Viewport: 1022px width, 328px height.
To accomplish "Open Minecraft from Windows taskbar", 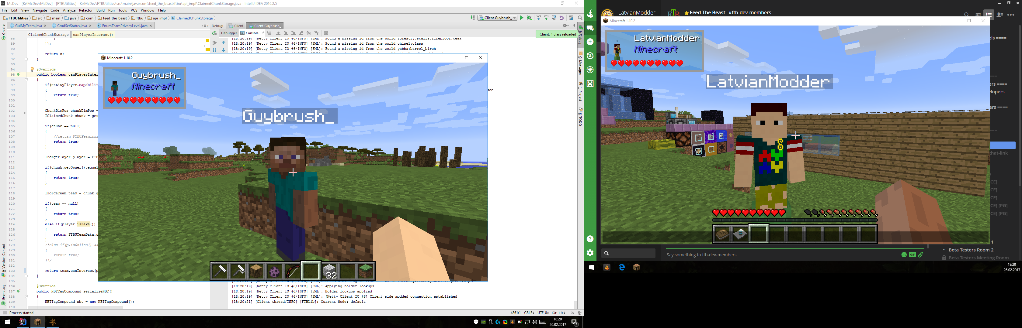I will click(37, 322).
